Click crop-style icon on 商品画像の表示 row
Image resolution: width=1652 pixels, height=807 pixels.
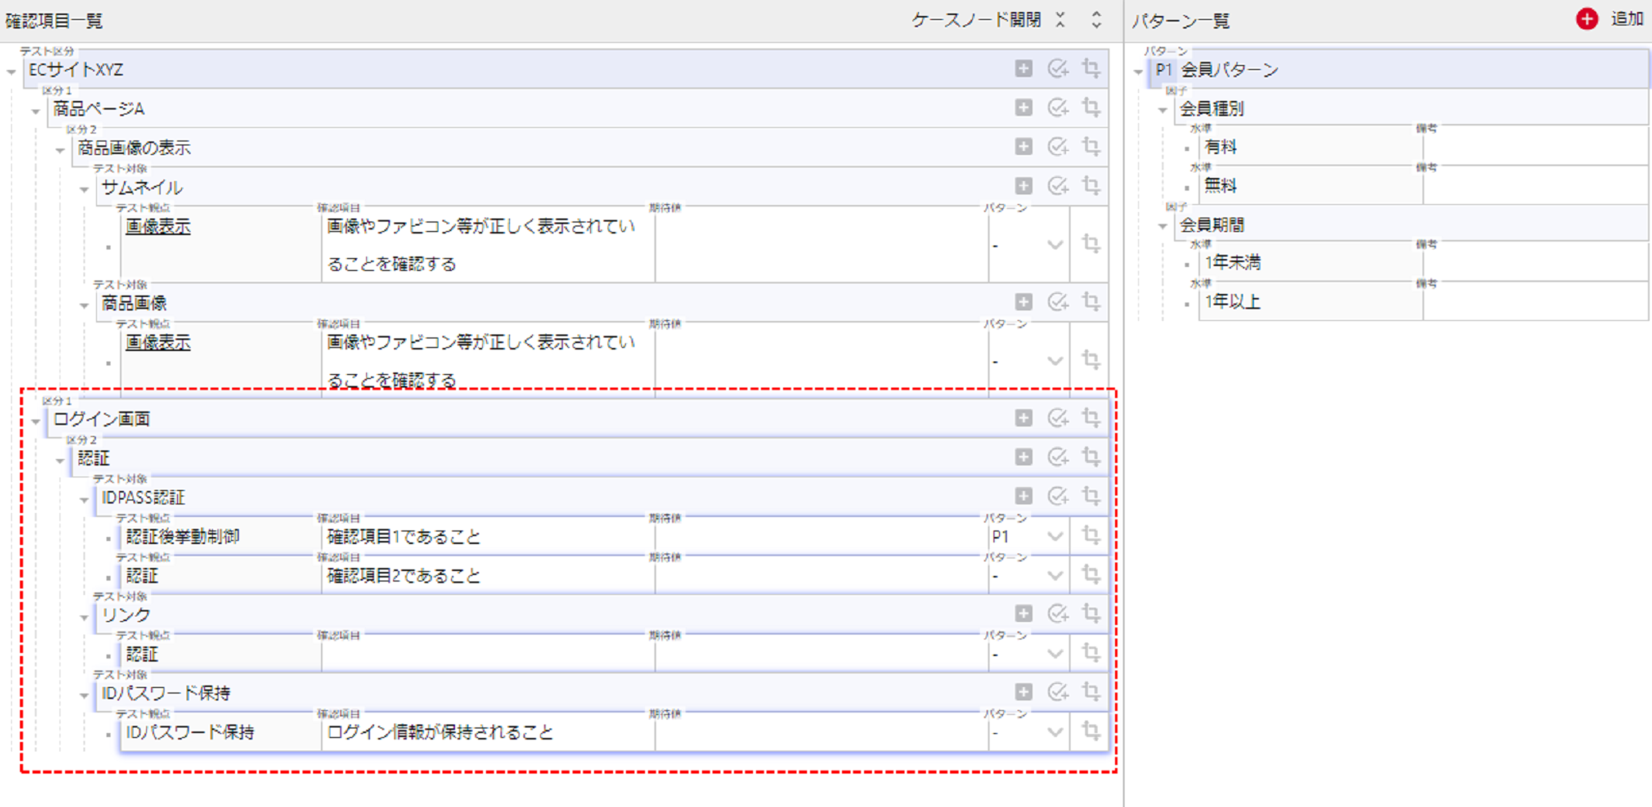click(x=1091, y=147)
